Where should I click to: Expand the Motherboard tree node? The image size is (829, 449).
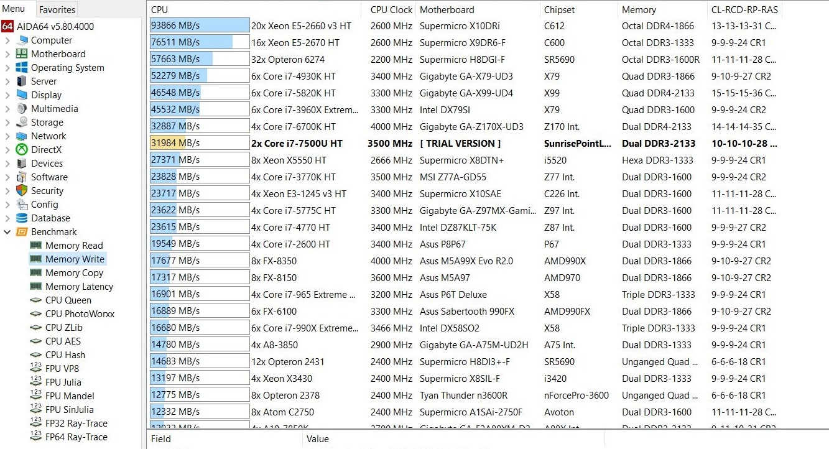[x=7, y=54]
